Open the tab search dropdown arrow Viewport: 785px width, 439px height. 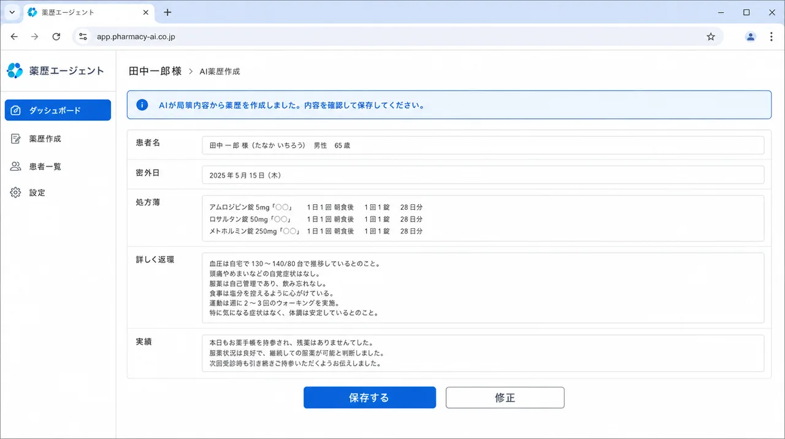[x=12, y=12]
